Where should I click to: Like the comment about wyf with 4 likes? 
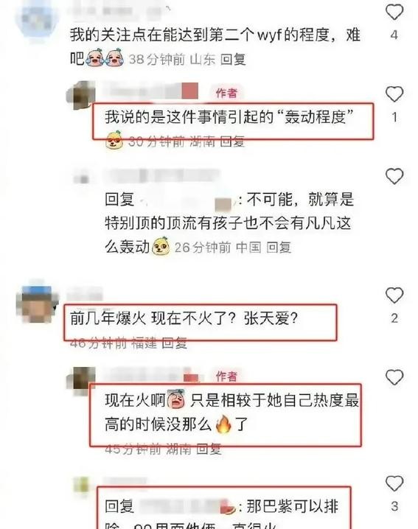394,13
